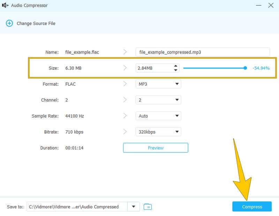The height and width of the screenshot is (216, 279).
Task: Click the Save to path text field
Action: tap(77, 207)
